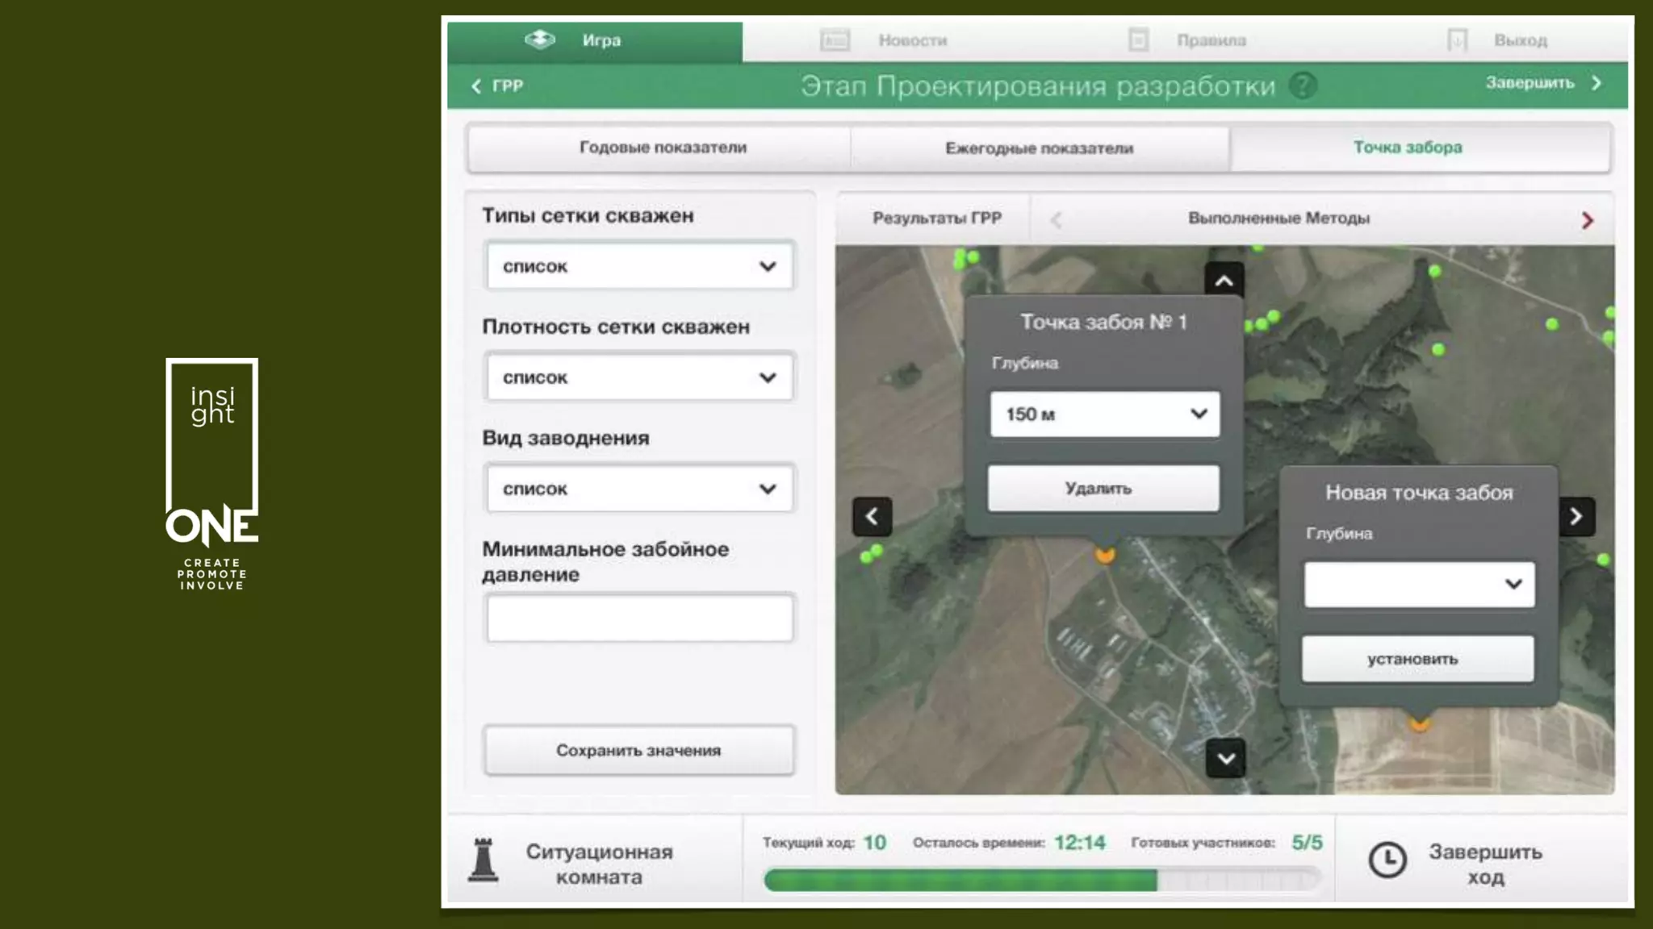Open the Типы сетки скважен dropdown

639,266
